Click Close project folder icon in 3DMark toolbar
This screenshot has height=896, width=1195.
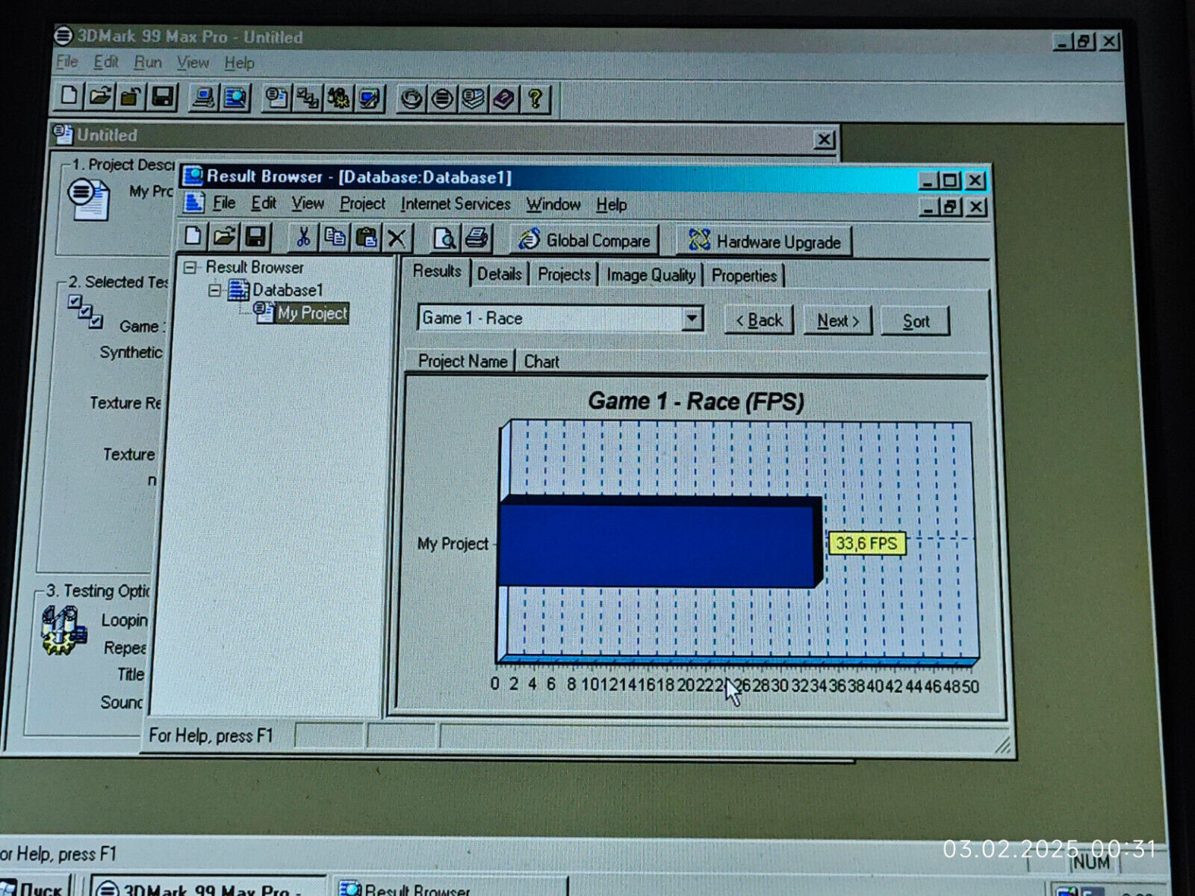tap(131, 96)
